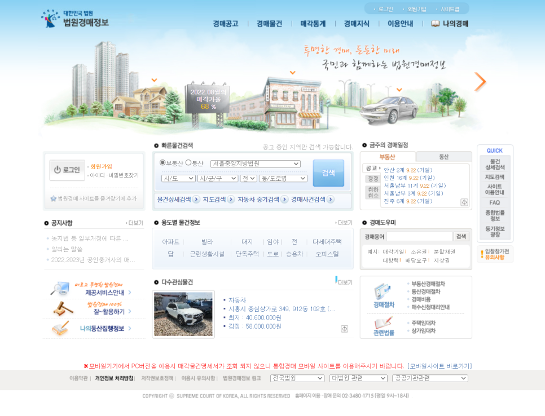Screen dimensions: 545x416
Task: Open 경매절차 folder icon
Action: click(x=383, y=293)
